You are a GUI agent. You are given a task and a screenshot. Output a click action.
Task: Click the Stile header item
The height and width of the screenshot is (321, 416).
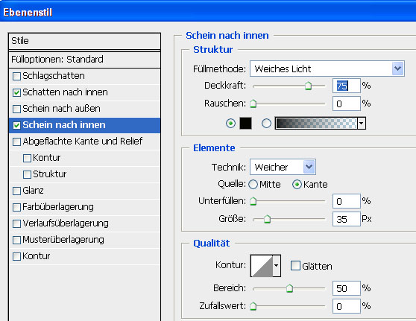tap(85, 41)
